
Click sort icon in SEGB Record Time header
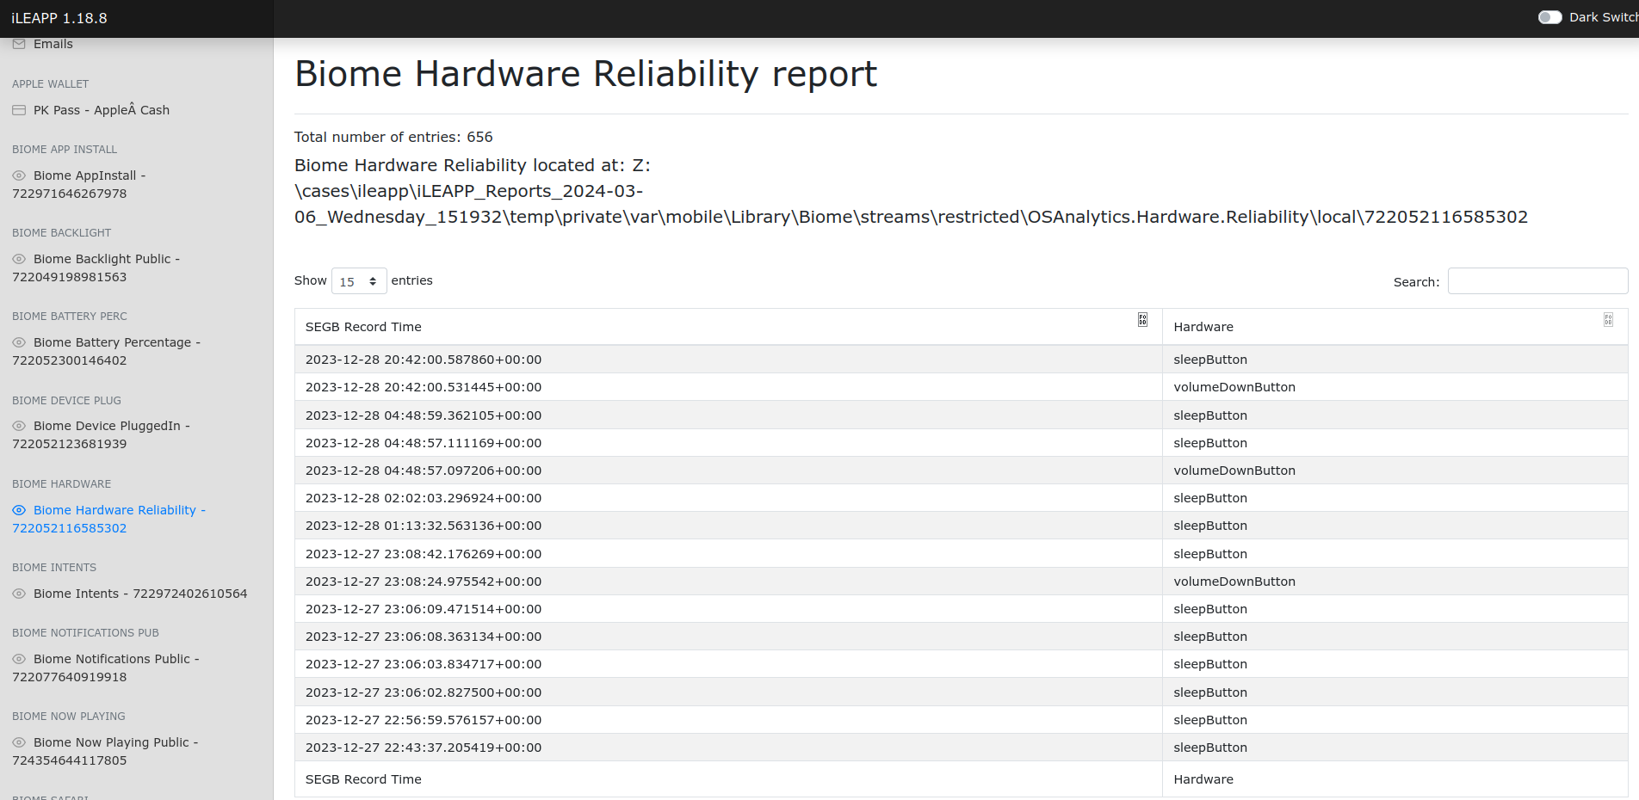pos(1142,320)
